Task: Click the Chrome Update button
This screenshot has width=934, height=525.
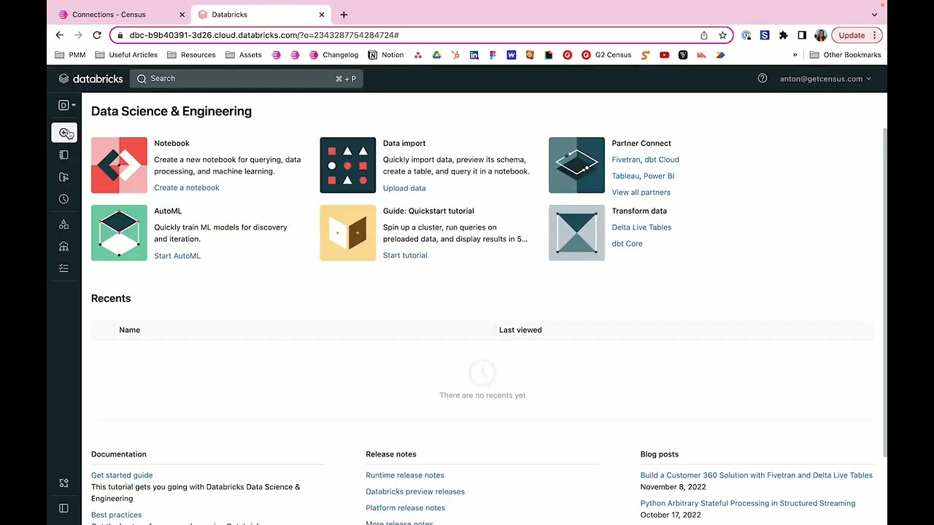Action: pos(857,35)
